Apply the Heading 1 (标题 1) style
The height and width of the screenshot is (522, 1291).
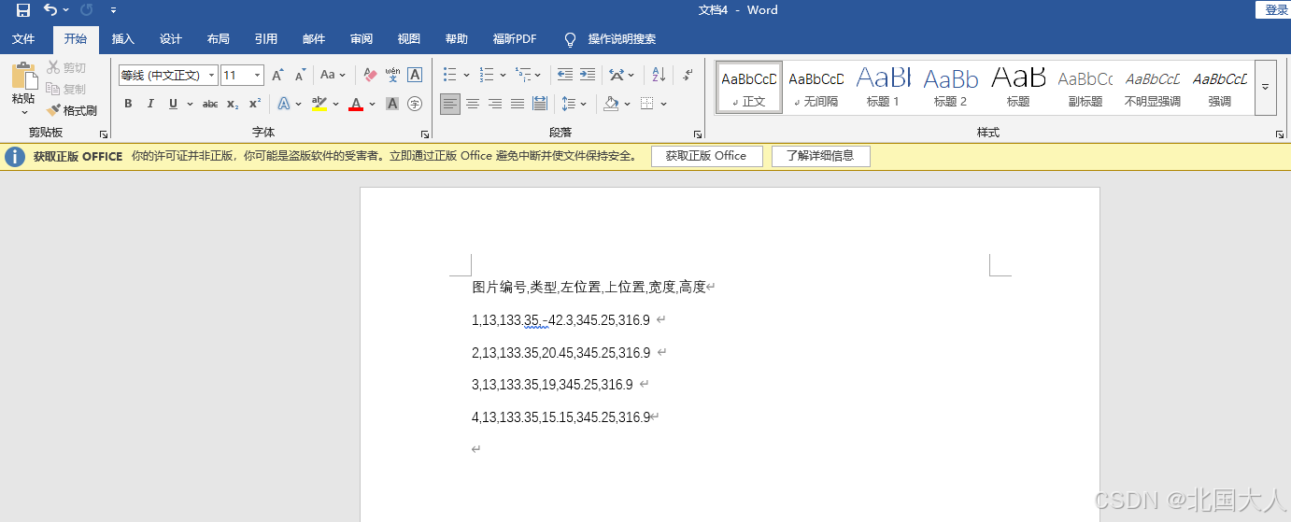(883, 88)
